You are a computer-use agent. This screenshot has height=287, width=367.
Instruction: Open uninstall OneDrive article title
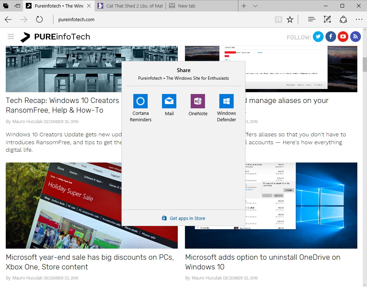[263, 262]
